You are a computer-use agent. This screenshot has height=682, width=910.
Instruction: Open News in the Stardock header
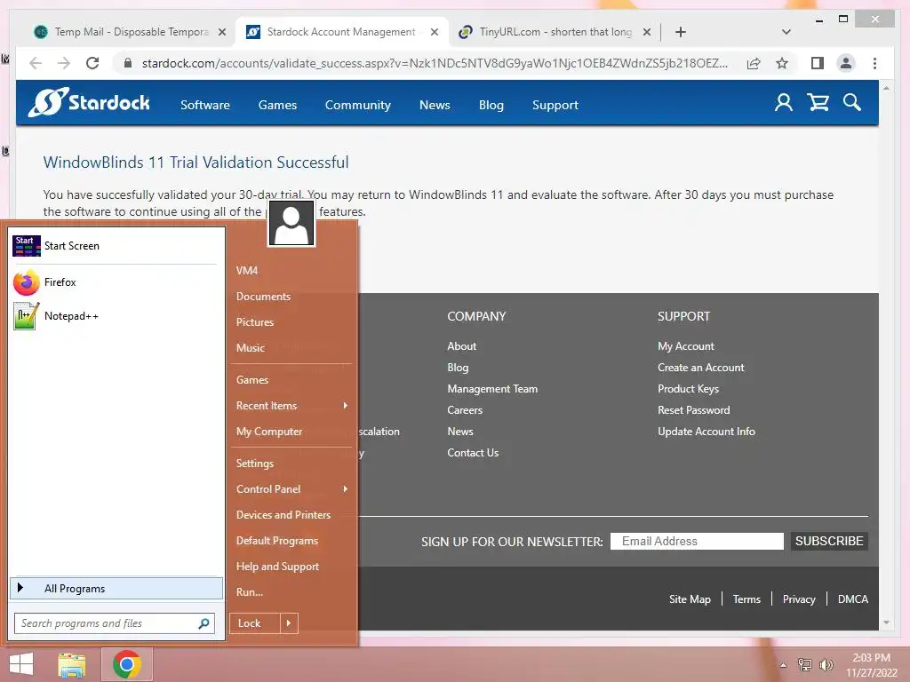pos(435,105)
